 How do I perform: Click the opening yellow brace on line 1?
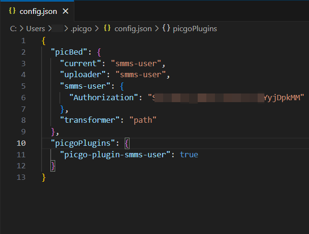tap(44, 41)
